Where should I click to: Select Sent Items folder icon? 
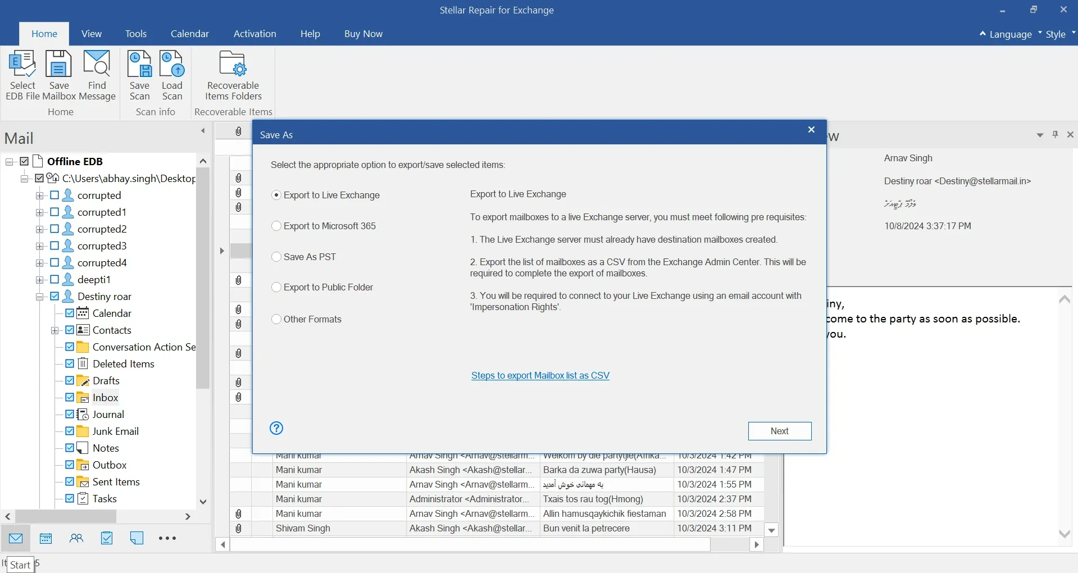pos(83,481)
